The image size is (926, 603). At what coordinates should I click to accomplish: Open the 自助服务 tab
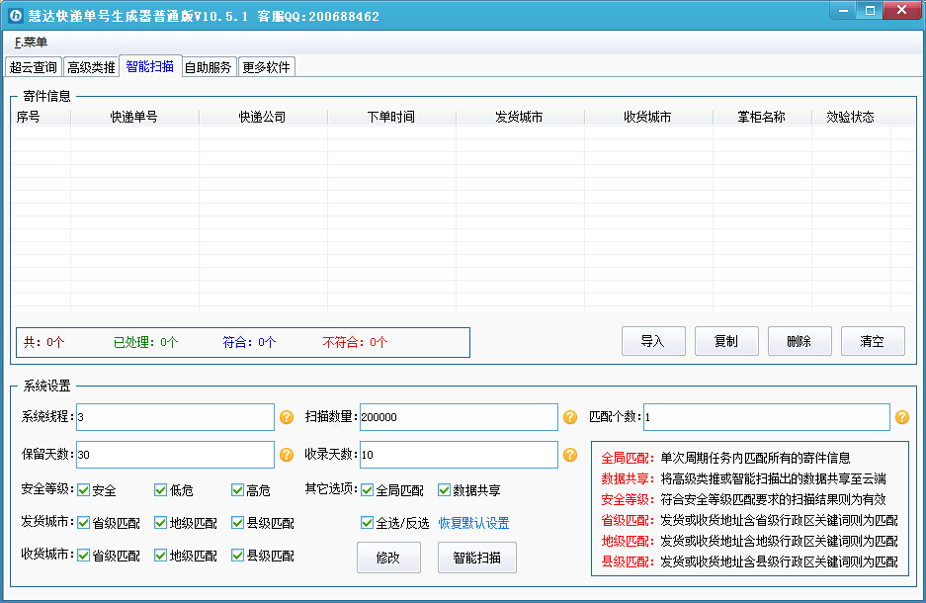pyautogui.click(x=208, y=67)
